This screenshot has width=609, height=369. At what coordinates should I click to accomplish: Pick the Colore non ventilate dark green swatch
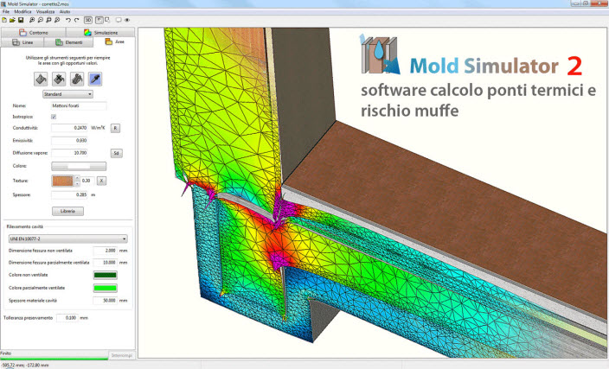pyautogui.click(x=106, y=275)
